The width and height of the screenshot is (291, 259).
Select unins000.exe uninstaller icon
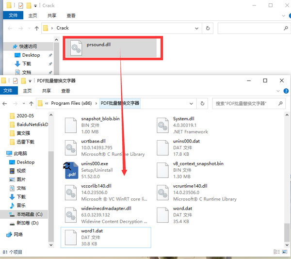pyautogui.click(x=71, y=170)
